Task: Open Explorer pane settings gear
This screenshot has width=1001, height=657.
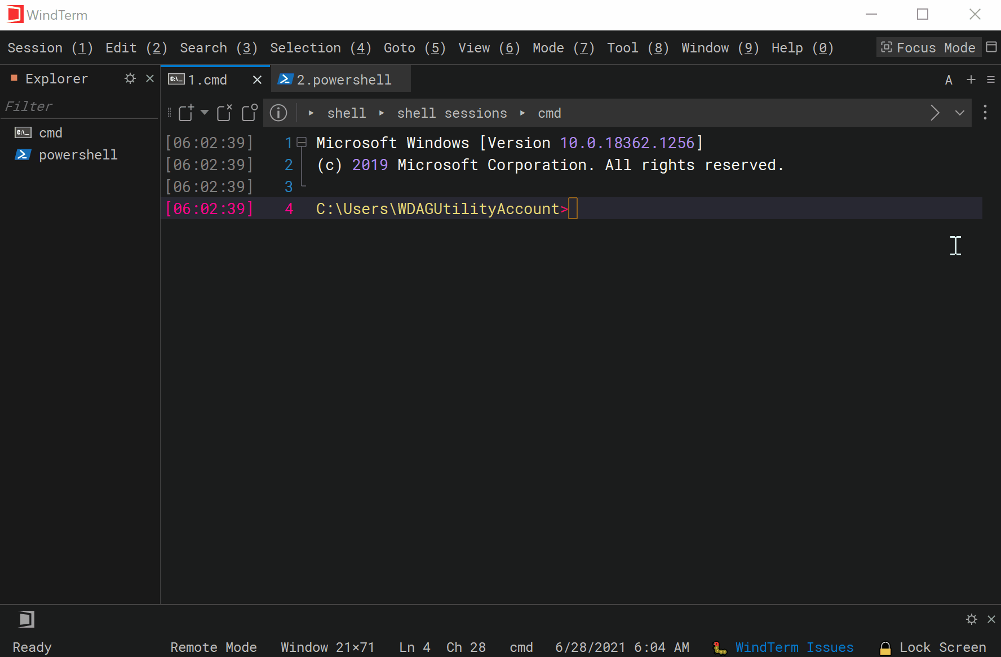Action: [x=130, y=78]
